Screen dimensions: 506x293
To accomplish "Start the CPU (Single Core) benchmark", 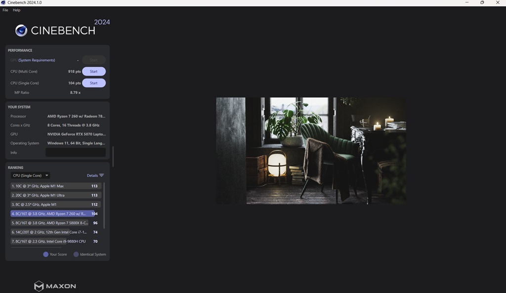I will tap(93, 83).
